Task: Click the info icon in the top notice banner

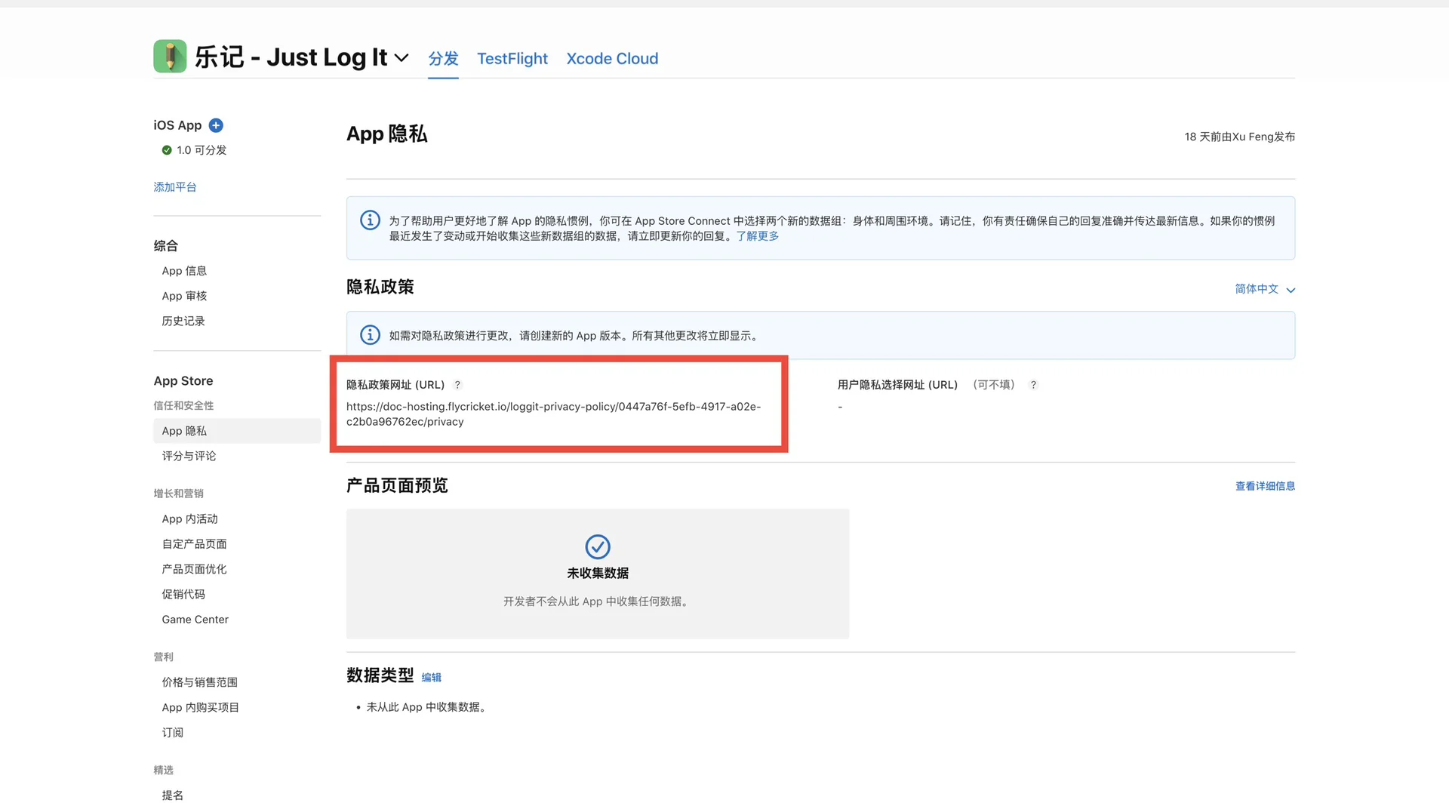Action: [x=370, y=220]
